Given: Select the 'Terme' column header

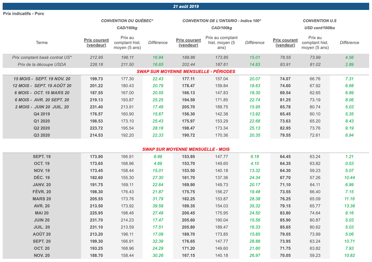Looking at the screenshot, I should pos(42,42).
